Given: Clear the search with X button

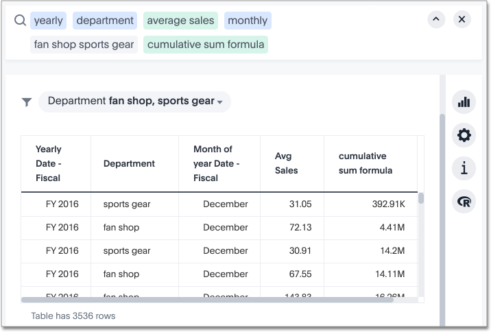Looking at the screenshot, I should 462,20.
